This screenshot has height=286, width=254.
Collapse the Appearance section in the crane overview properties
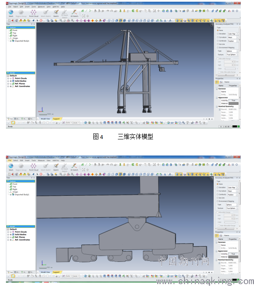click(217, 97)
